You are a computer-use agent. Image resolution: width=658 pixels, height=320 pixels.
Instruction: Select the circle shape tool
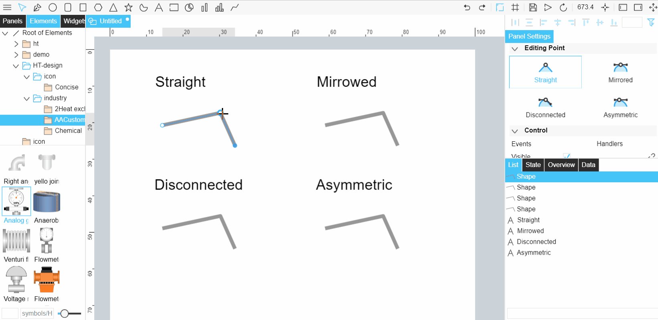point(53,7)
